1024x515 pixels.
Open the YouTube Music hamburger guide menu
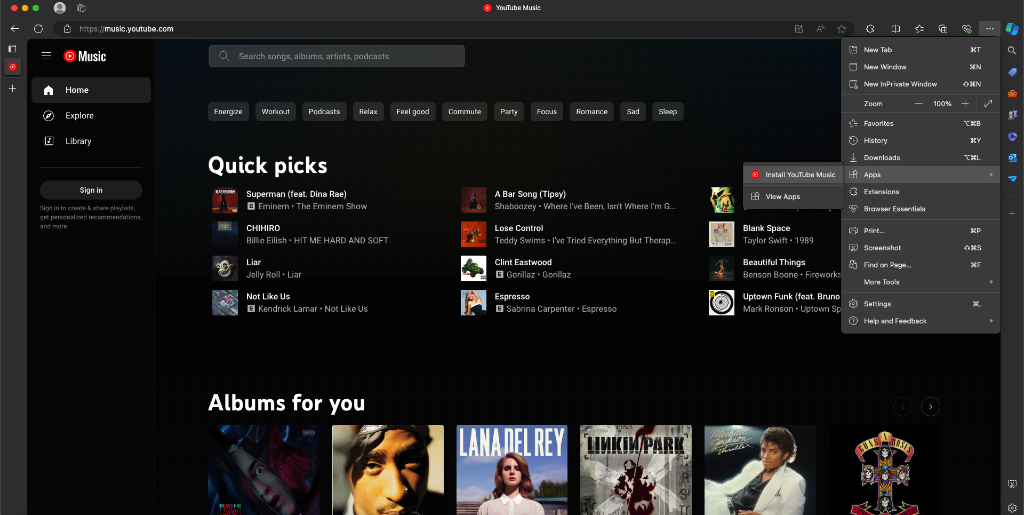coord(46,56)
